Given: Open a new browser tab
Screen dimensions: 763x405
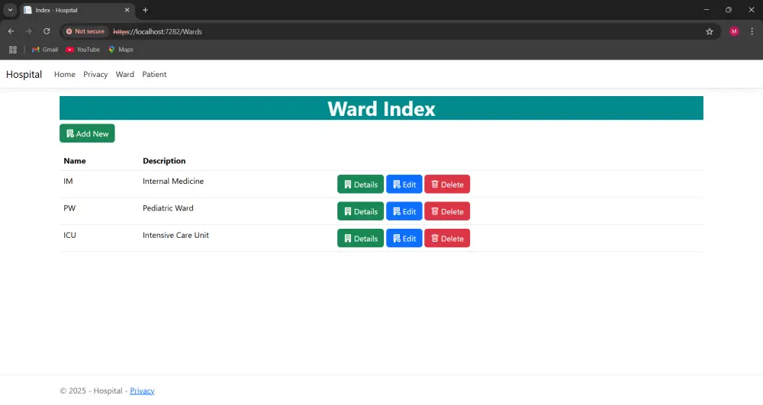Looking at the screenshot, I should click(x=145, y=10).
